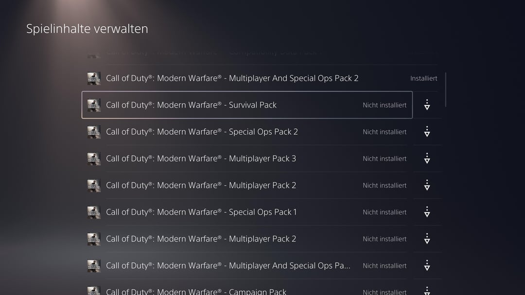Screen dimensions: 525x295
Task: Click the download icon for Survival Pack
Action: (x=427, y=105)
